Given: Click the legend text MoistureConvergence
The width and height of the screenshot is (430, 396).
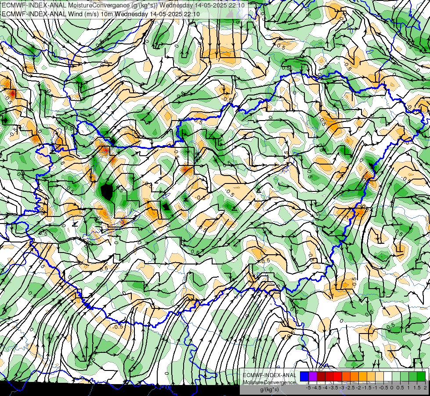Looking at the screenshot, I should pos(269,382).
